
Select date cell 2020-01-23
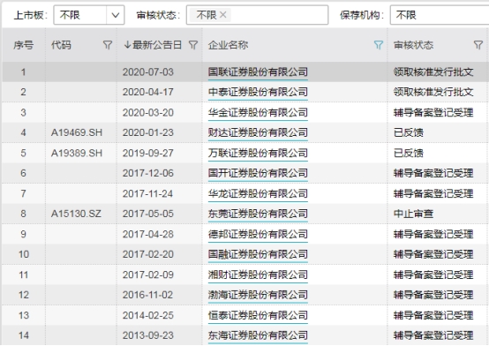pyautogui.click(x=147, y=132)
